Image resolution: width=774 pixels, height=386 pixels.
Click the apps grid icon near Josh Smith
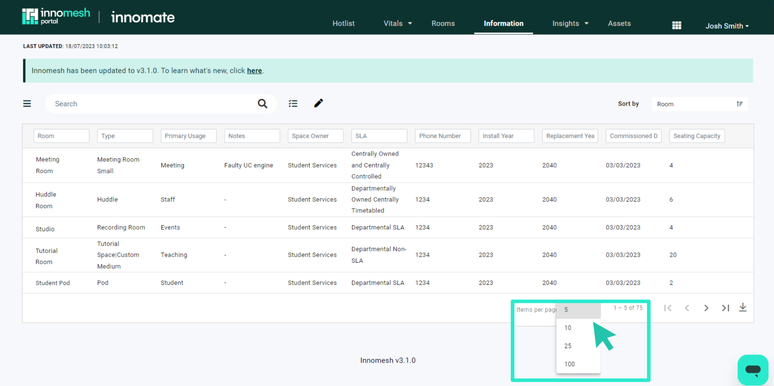point(676,25)
